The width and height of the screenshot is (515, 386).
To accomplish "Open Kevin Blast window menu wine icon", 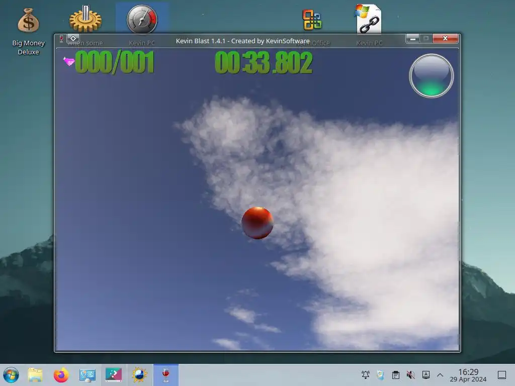I will [61, 39].
